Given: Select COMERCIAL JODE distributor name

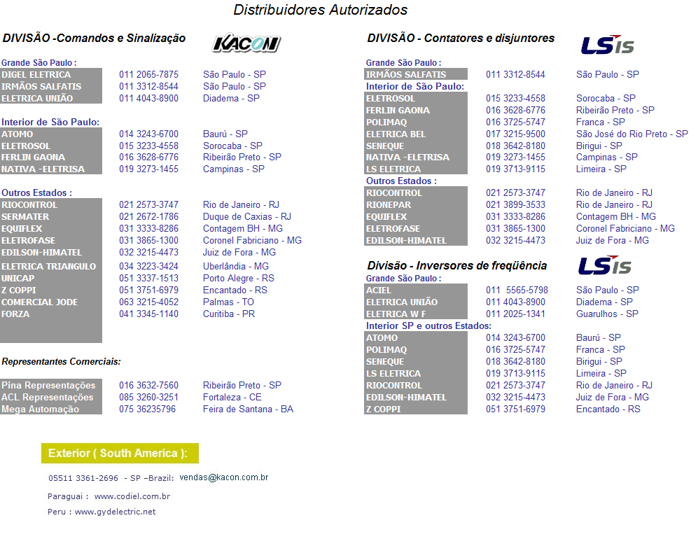Looking at the screenshot, I should (40, 302).
